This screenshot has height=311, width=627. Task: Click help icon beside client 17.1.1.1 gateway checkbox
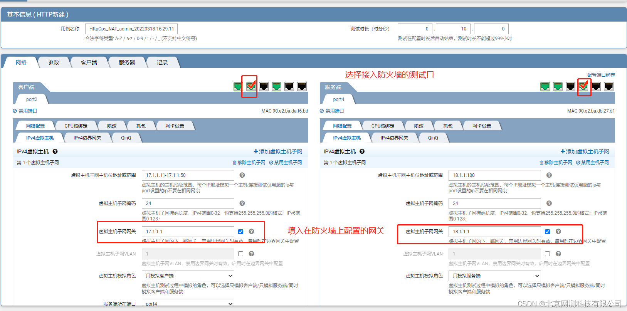[251, 232]
